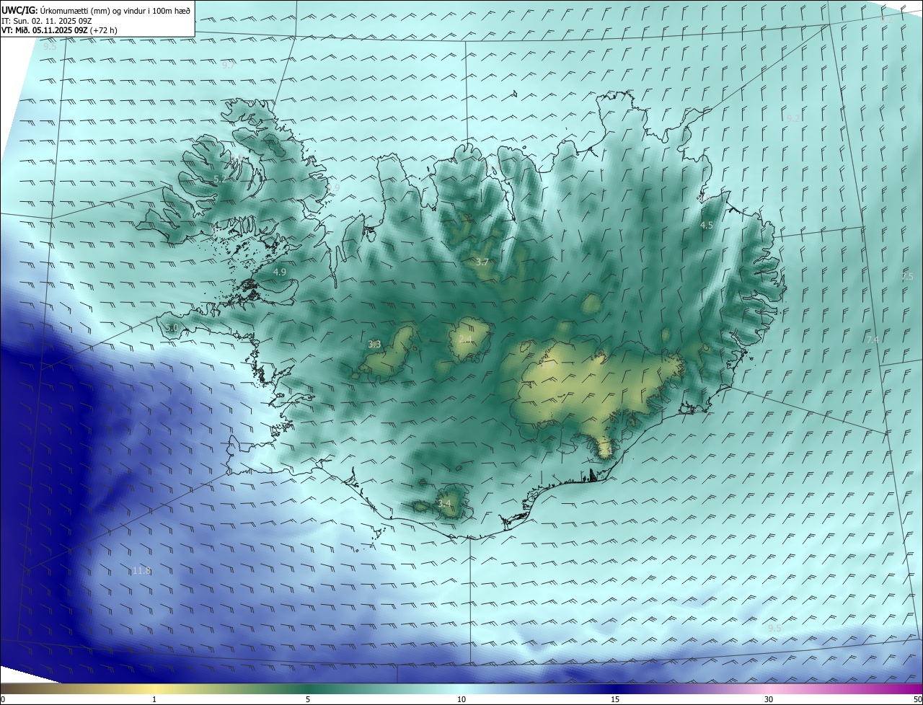This screenshot has height=705, width=923.
Task: Click the colour scale label 50
Action: click(917, 699)
